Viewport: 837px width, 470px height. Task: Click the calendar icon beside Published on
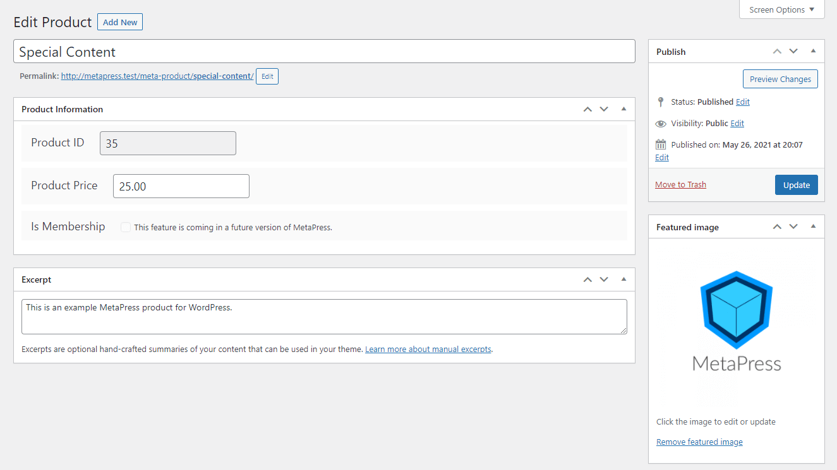659,144
